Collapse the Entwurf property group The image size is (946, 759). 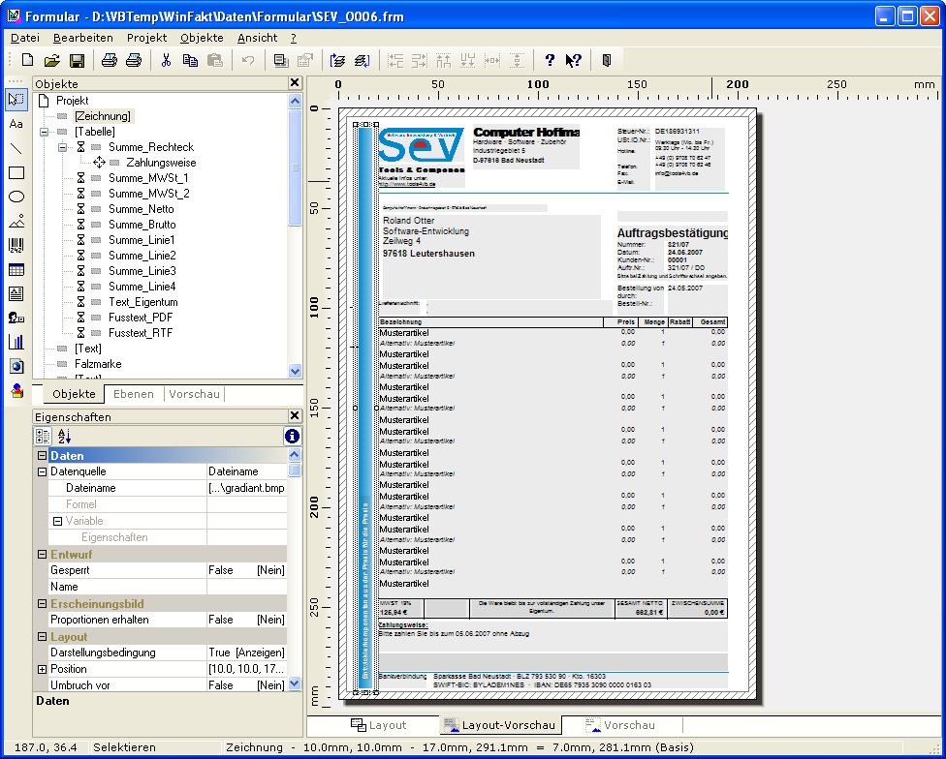[x=42, y=554]
